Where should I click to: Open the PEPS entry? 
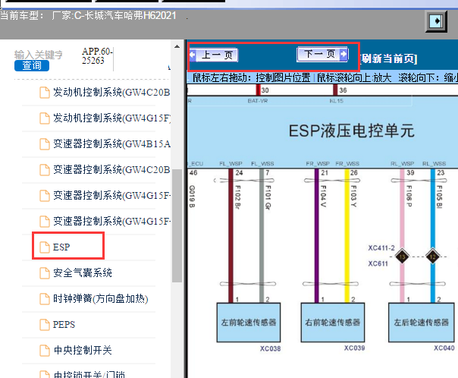(x=64, y=325)
